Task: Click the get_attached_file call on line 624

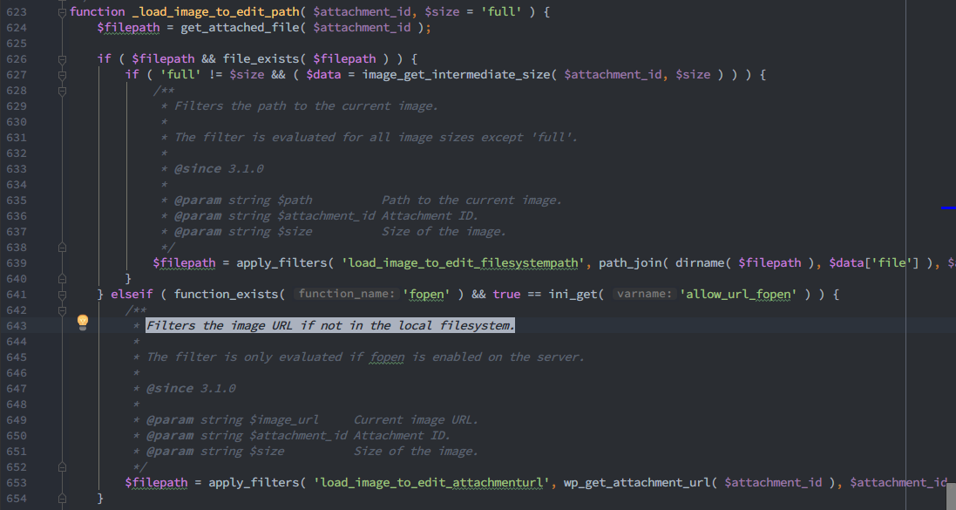Action: (240, 27)
